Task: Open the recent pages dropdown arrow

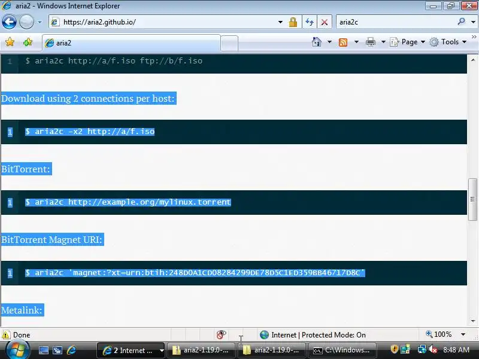Action: click(40, 22)
